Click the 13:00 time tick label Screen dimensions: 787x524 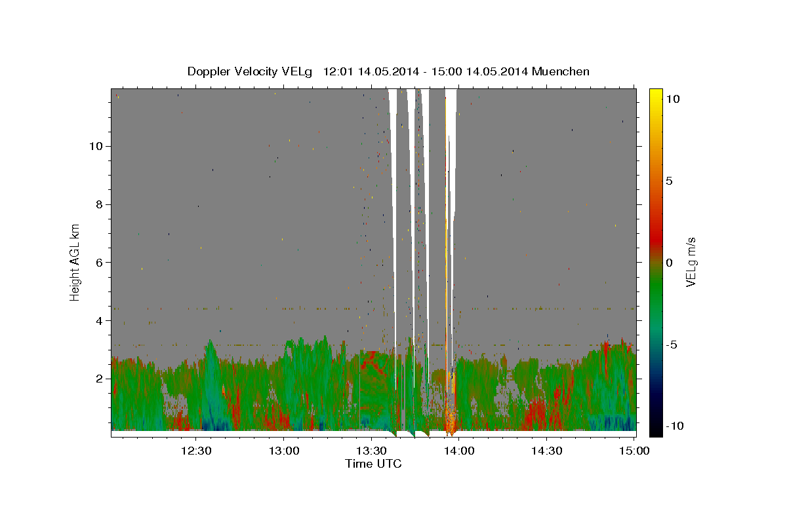[x=284, y=451]
